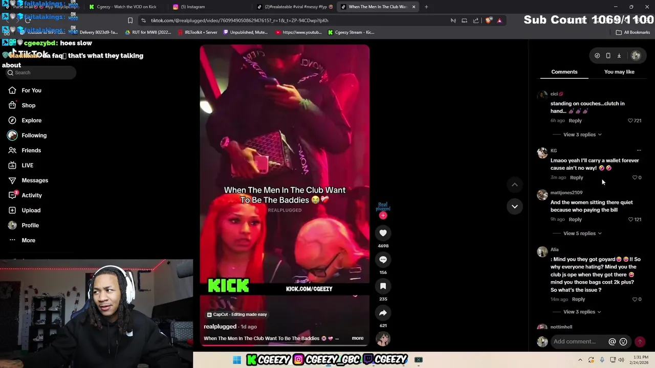Open realplugged username link under video

pos(220,327)
